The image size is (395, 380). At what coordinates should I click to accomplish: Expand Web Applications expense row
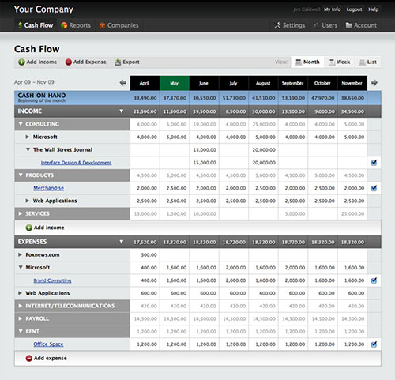click(x=20, y=293)
